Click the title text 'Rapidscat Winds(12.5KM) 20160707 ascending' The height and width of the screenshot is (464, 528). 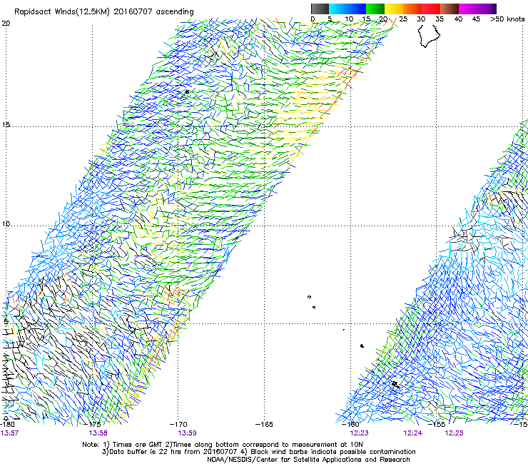click(104, 12)
